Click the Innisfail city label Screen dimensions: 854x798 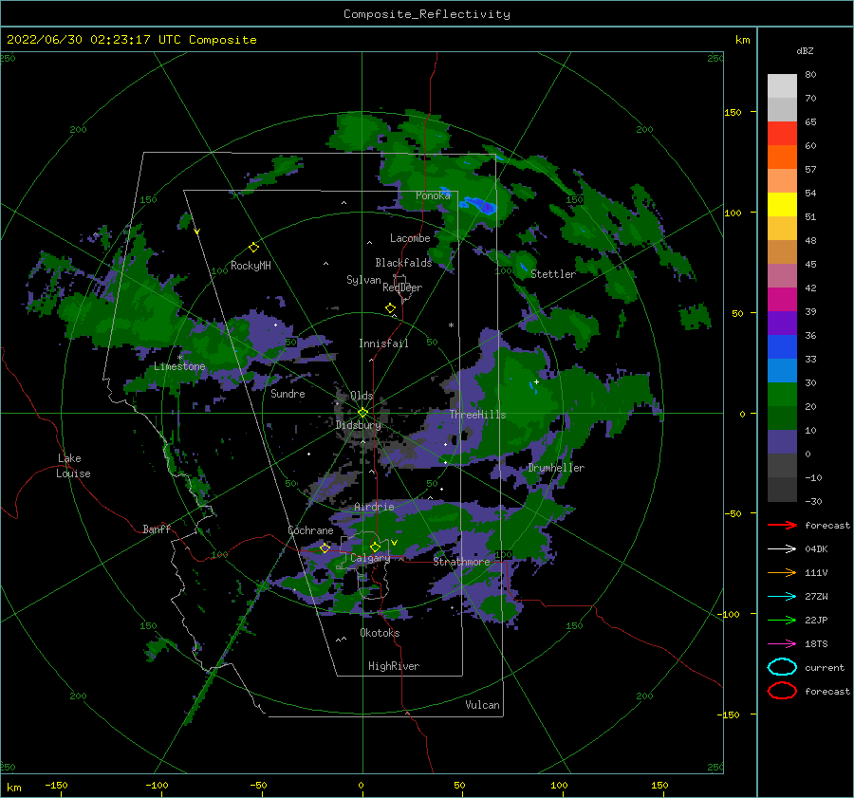tap(383, 343)
